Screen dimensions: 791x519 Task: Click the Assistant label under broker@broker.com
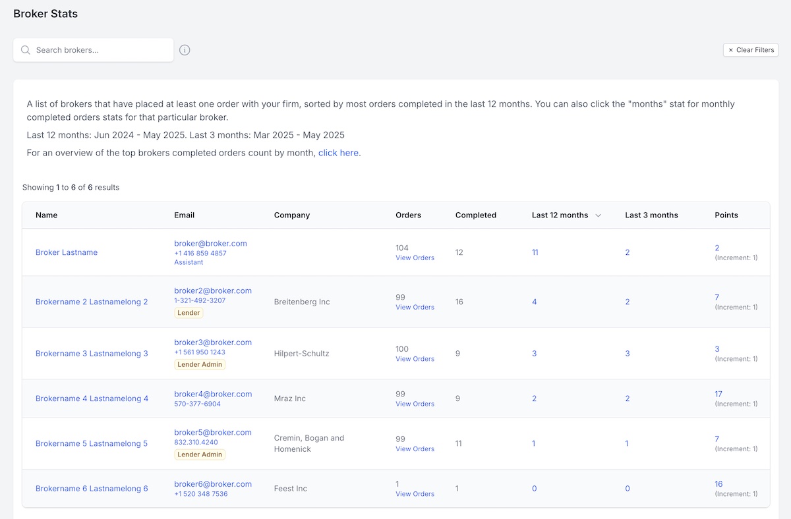click(x=189, y=262)
